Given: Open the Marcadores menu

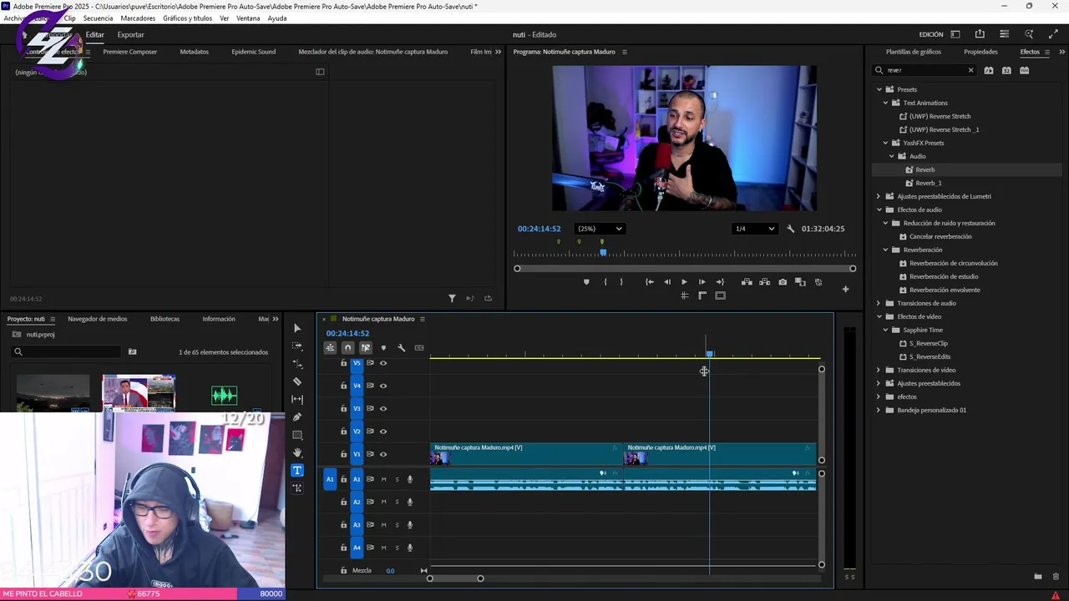Looking at the screenshot, I should pos(138,18).
